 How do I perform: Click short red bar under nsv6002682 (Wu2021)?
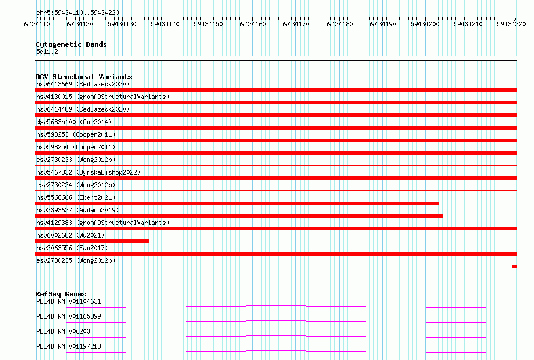pos(92,241)
